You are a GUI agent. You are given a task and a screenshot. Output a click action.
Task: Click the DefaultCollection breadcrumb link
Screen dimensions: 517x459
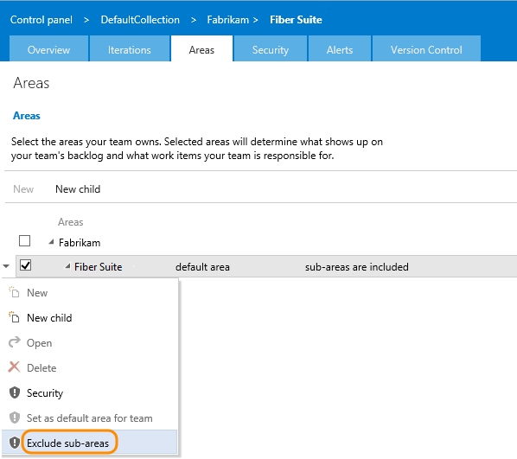coord(140,20)
